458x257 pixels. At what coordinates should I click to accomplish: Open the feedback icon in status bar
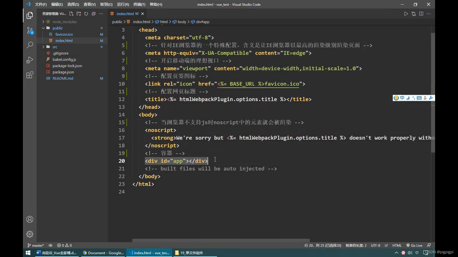point(429,245)
